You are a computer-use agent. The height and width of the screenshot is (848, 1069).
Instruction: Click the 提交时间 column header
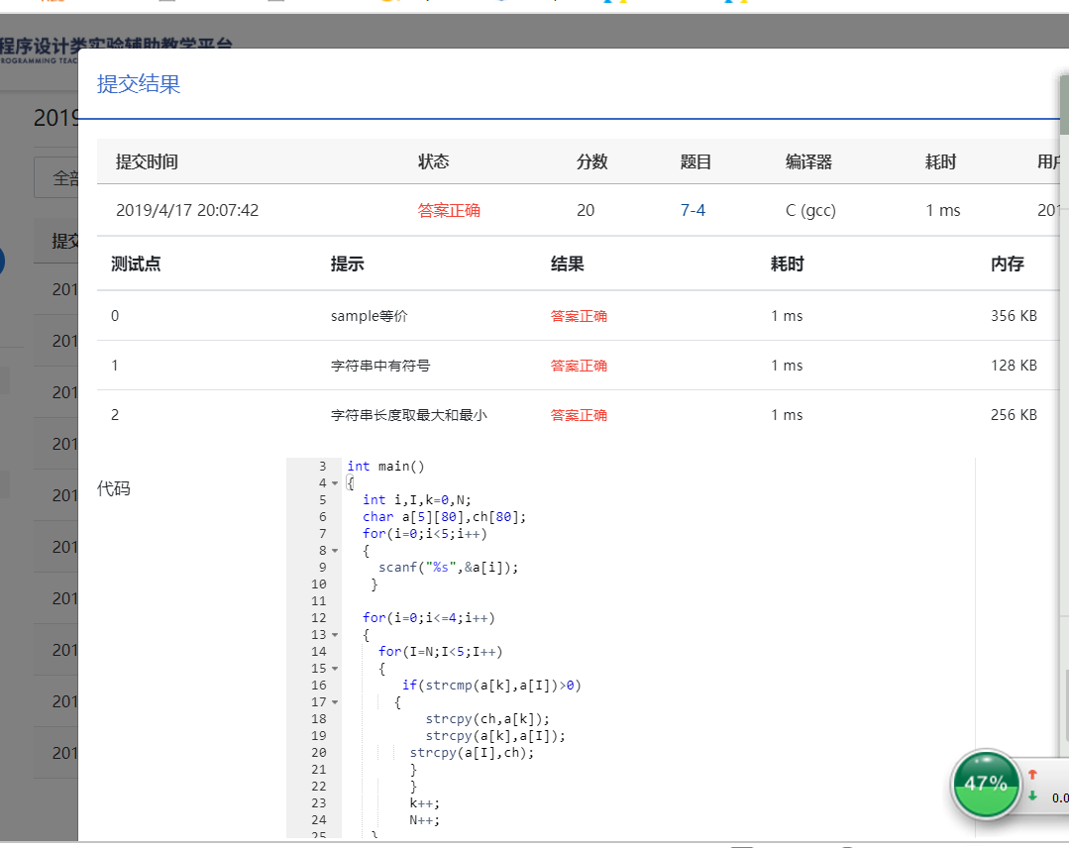147,161
